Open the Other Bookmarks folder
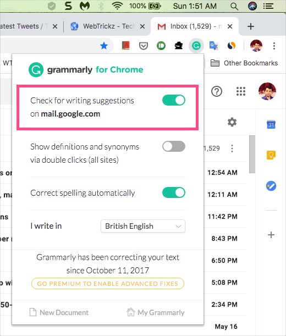 (x=244, y=63)
